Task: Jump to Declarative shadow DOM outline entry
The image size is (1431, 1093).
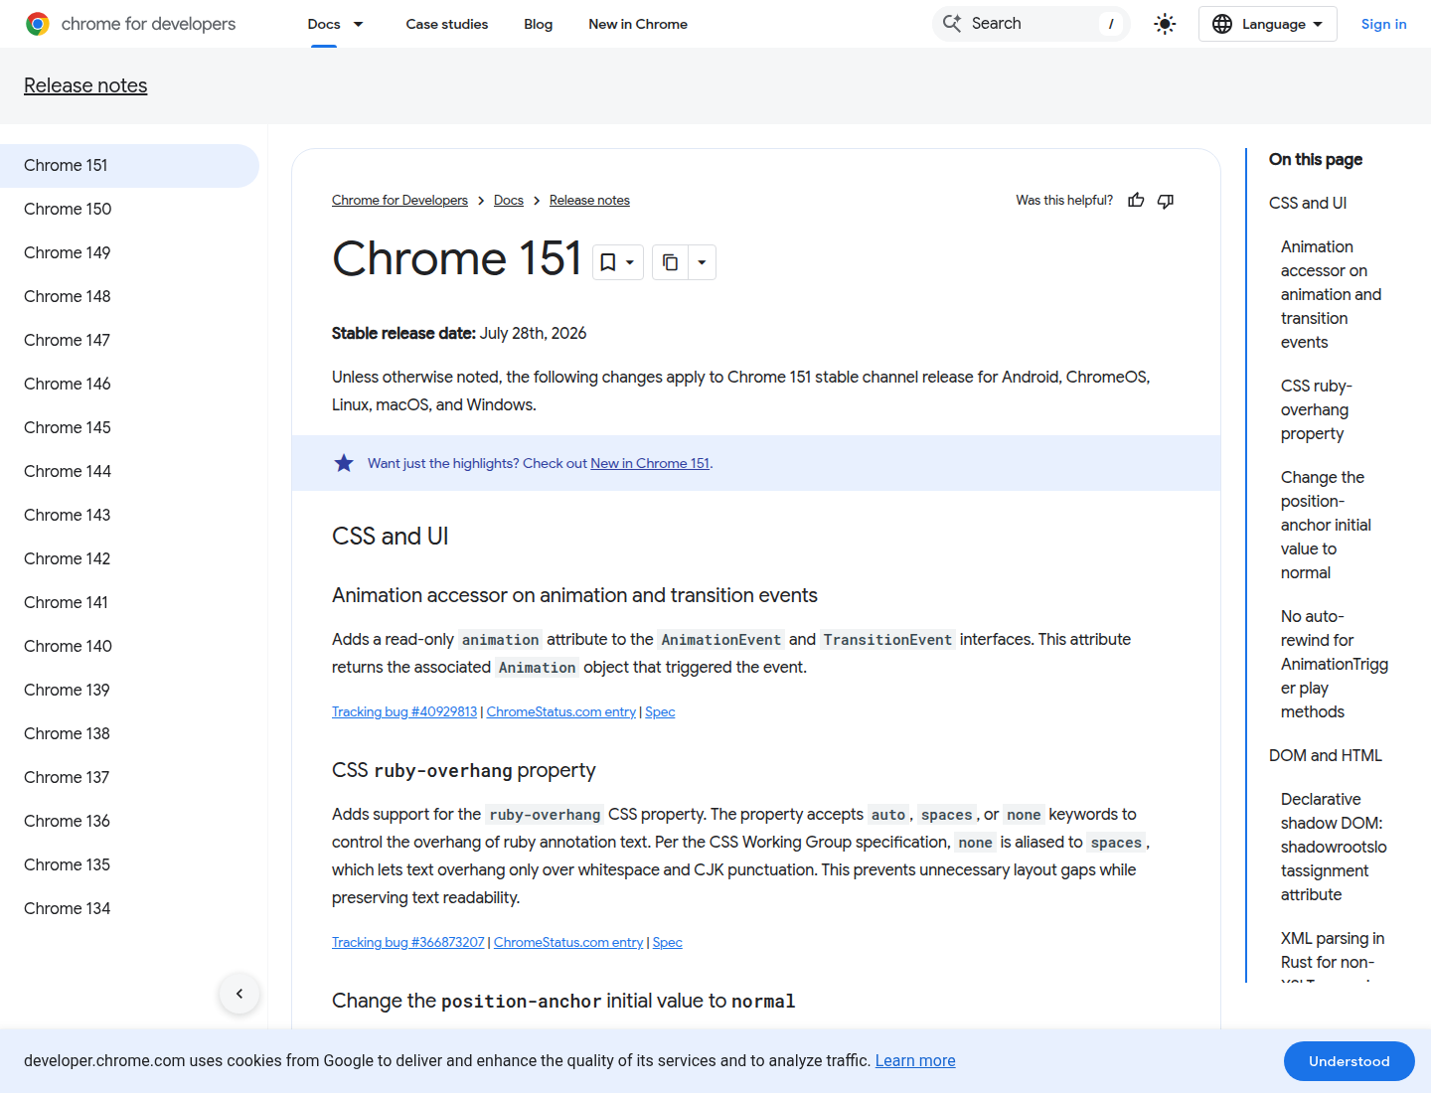Action: pos(1334,847)
